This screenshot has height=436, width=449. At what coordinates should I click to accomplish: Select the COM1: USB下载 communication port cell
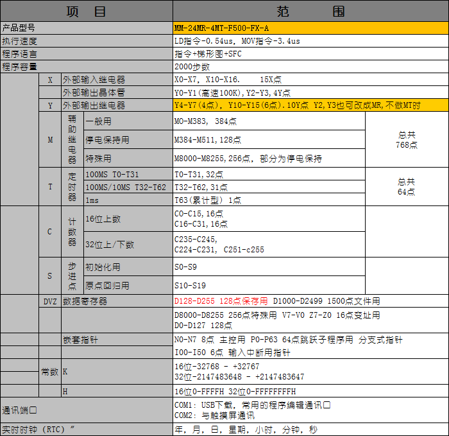click(x=310, y=410)
